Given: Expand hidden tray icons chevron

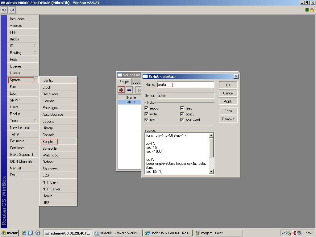Looking at the screenshot, I should point(283,233).
